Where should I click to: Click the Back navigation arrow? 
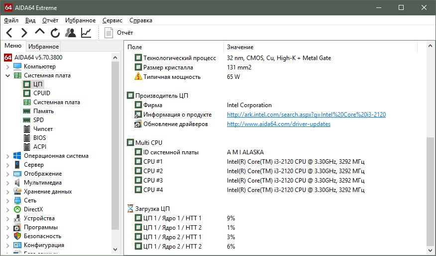[x=9, y=33]
